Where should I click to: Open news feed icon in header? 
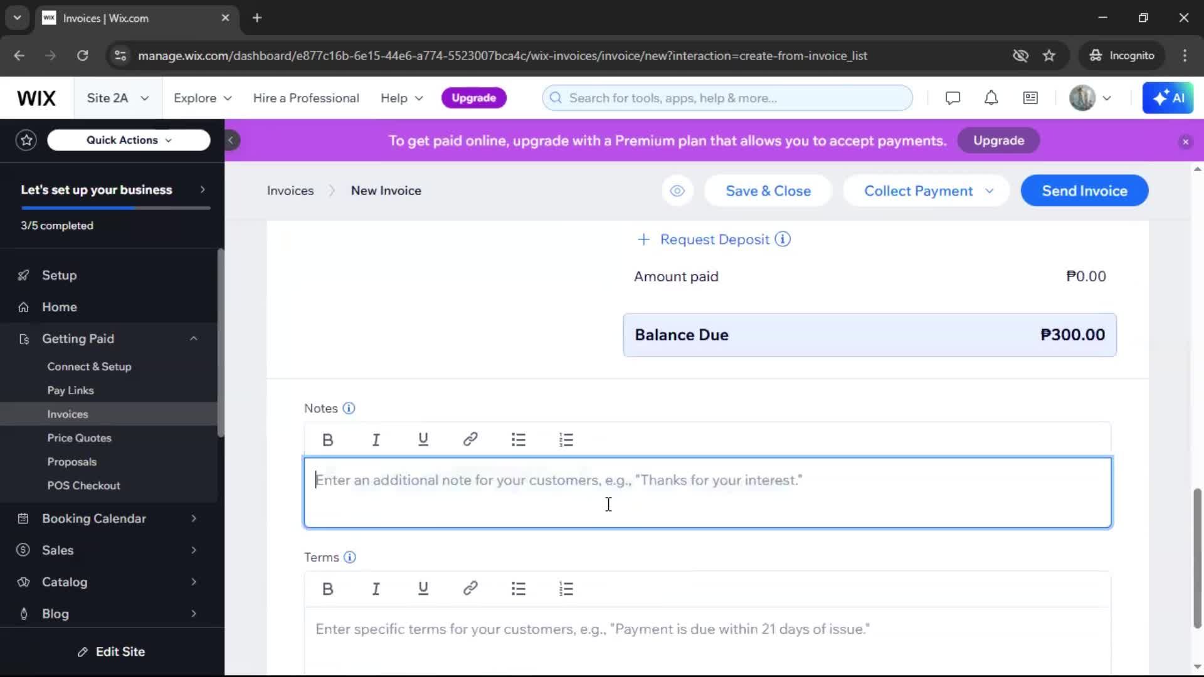tap(1030, 98)
